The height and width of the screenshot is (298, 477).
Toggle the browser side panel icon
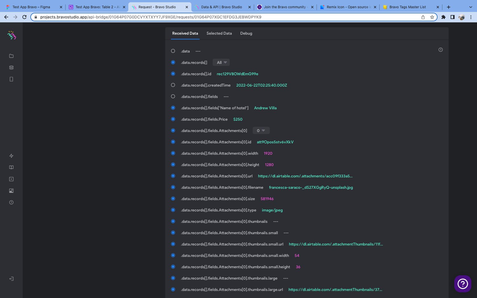point(453,17)
